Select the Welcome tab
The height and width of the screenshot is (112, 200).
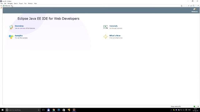[7, 6]
